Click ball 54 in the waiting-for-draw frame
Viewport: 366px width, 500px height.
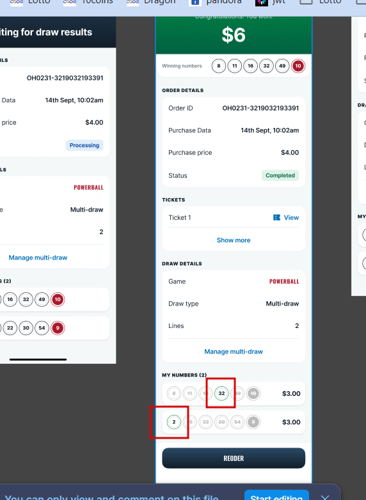pyautogui.click(x=42, y=328)
